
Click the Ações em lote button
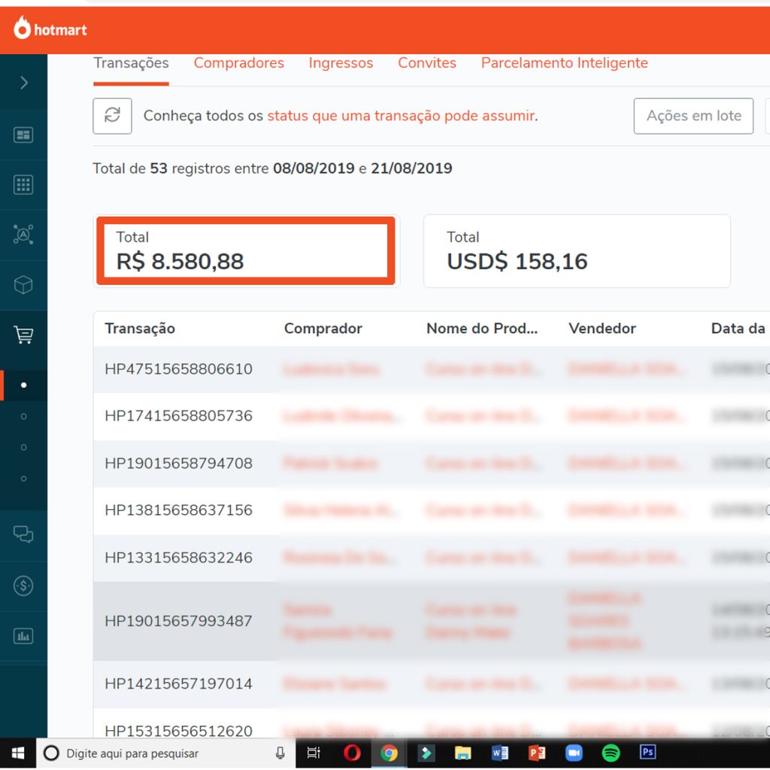pos(693,116)
